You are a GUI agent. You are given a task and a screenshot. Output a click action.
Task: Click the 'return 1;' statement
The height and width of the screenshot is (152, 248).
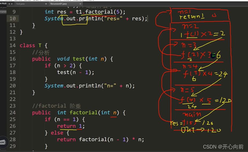click(71, 126)
